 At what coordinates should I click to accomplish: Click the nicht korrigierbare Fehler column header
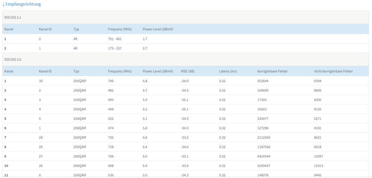333,71
